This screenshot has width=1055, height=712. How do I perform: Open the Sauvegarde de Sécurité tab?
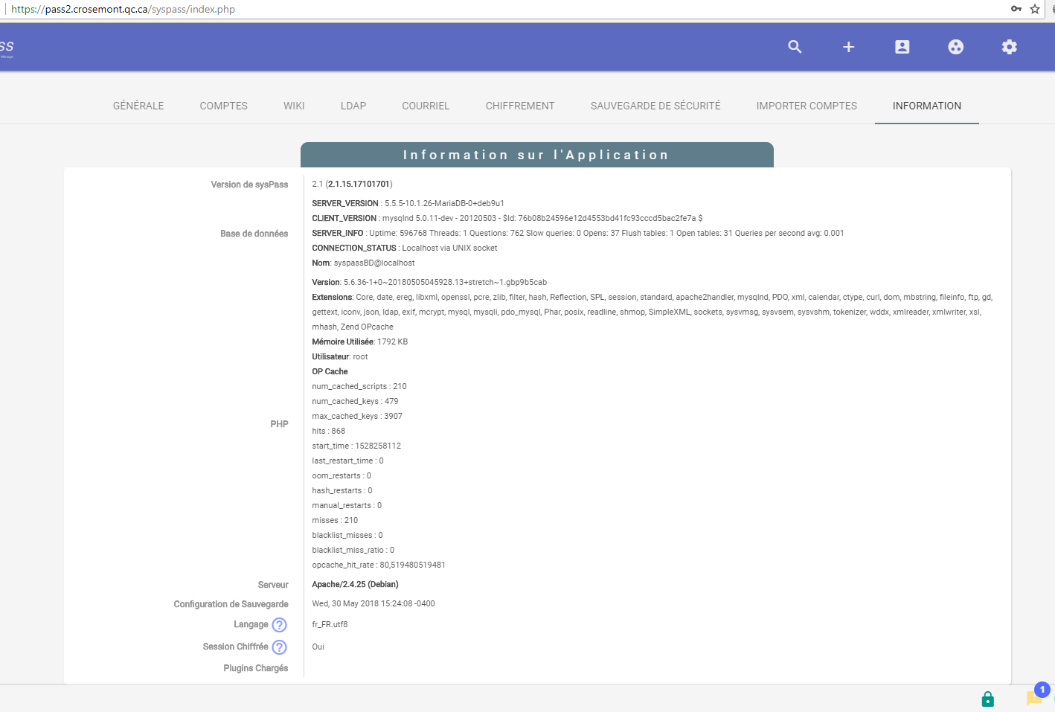[655, 106]
